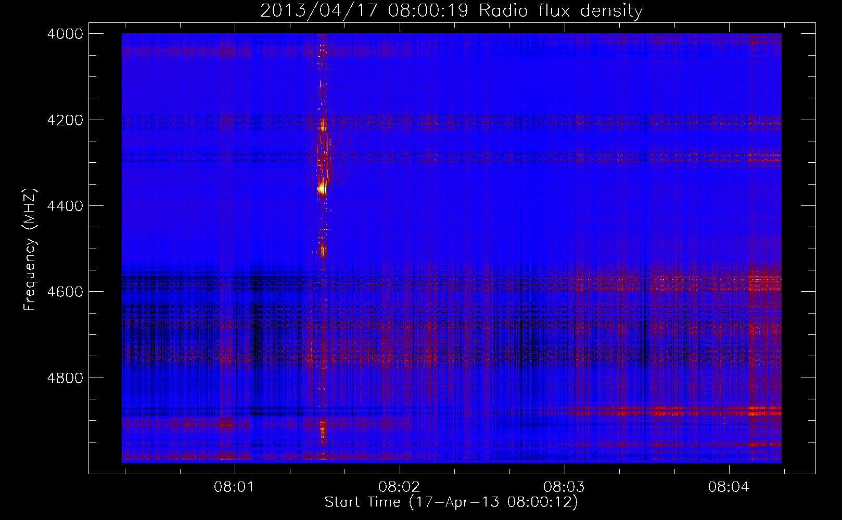The image size is (842, 520).
Task: Click the 'Start Time (17-Apr-13 08:00:12)' axis label
Action: [451, 502]
